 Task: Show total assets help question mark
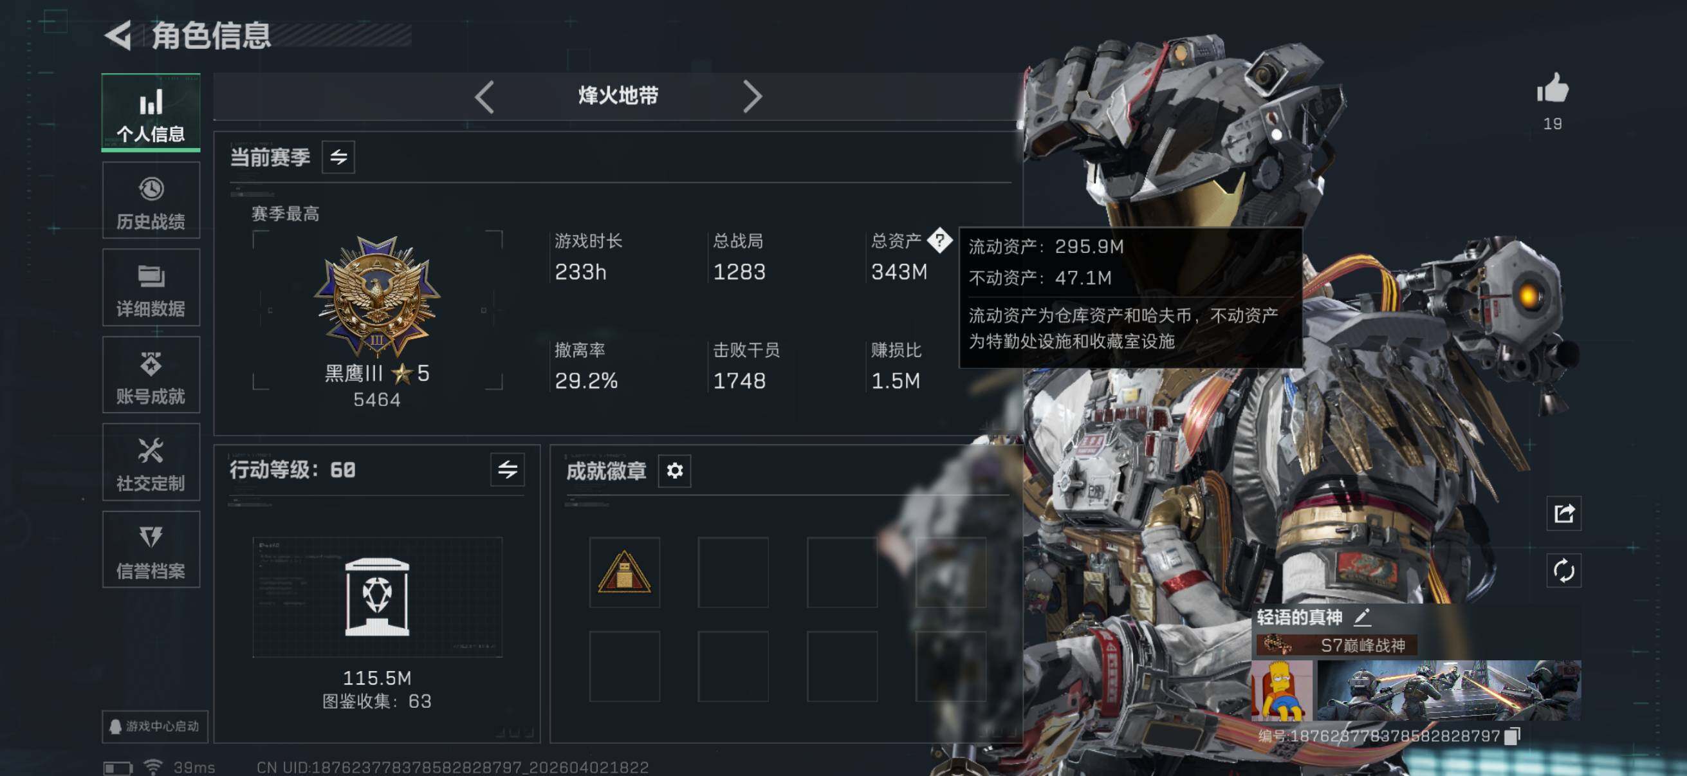tap(940, 241)
